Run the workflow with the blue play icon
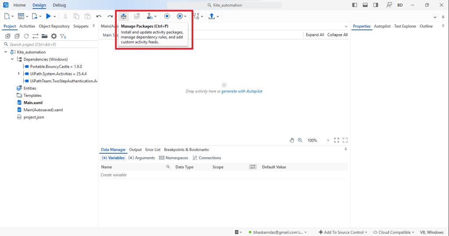Screen dimensions: 449x236 coord(48,16)
